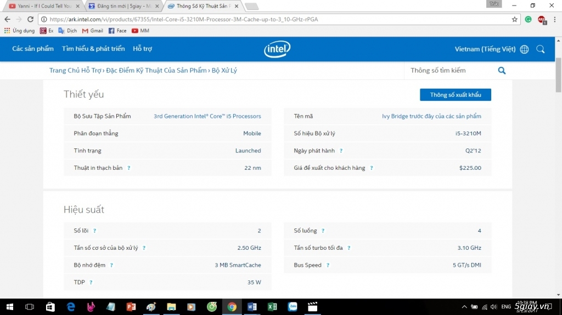Open the Ứng dụng apps bookmark
Screen dimensions: 562x315
coord(19,31)
